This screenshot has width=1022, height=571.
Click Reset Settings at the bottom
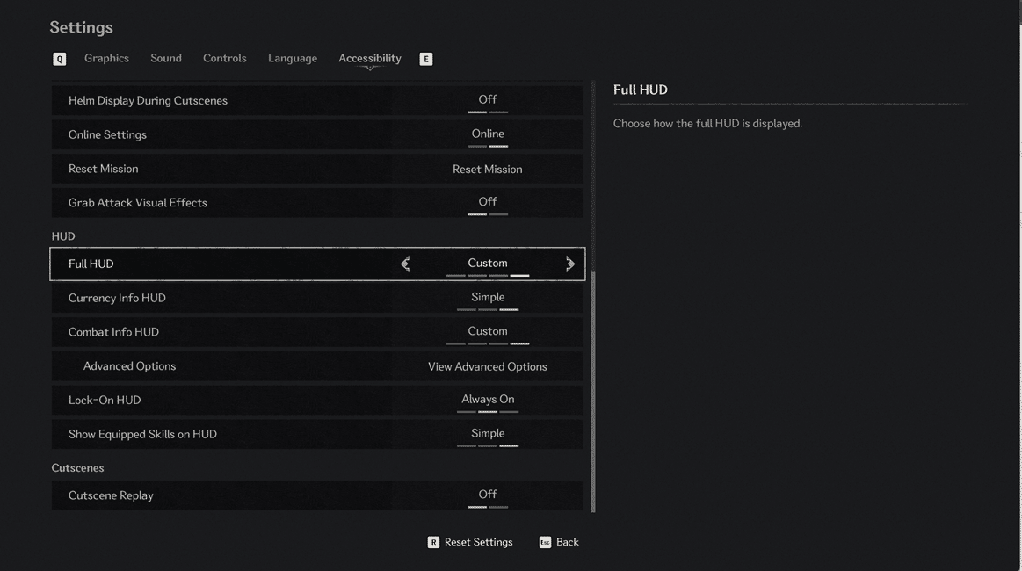tap(478, 542)
